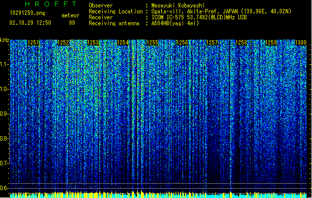This screenshot has width=312, height=198.
Task: Click the 0.6 kHz axis label
Action: [x=4, y=188]
